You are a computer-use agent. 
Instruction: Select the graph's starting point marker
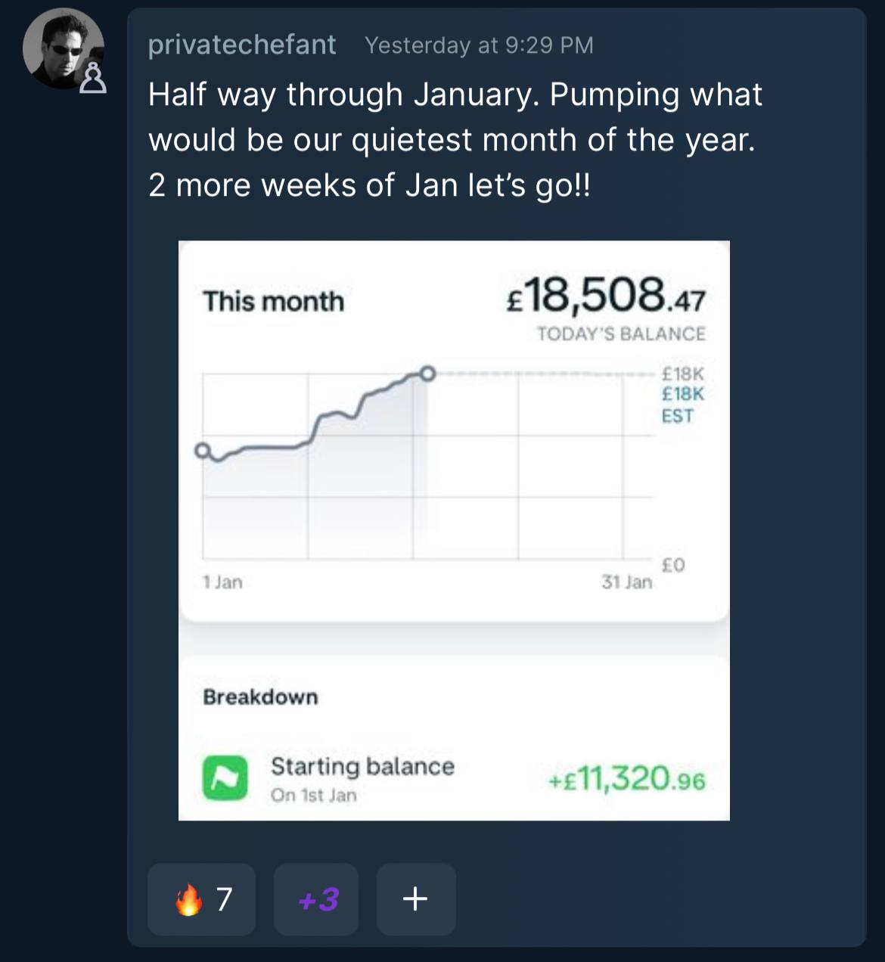(x=201, y=450)
